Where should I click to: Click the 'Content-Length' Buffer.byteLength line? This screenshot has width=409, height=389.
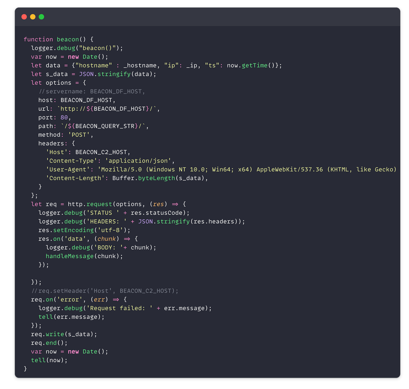127,178
